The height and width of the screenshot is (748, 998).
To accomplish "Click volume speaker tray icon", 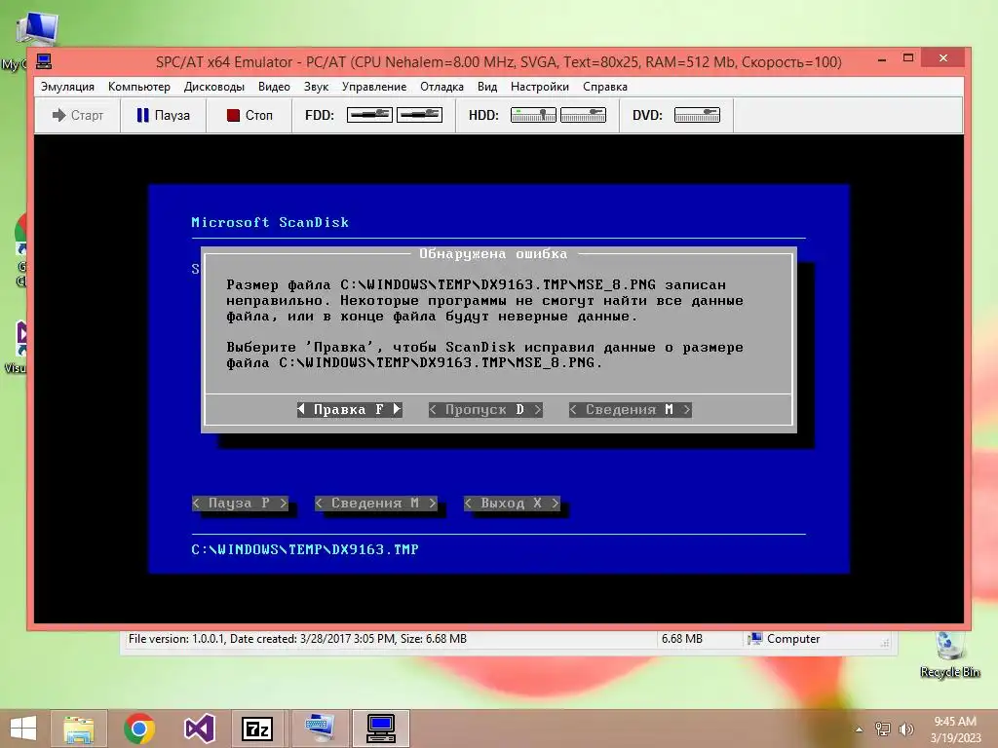I will click(905, 729).
